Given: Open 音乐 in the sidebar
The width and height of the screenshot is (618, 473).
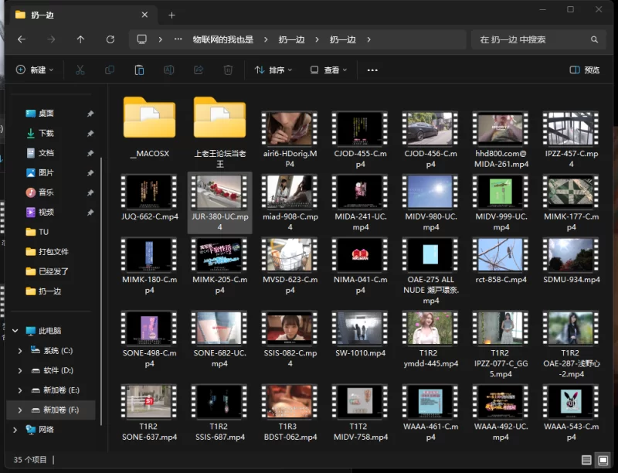Looking at the screenshot, I should coord(46,192).
